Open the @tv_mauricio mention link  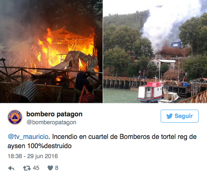pos(28,136)
